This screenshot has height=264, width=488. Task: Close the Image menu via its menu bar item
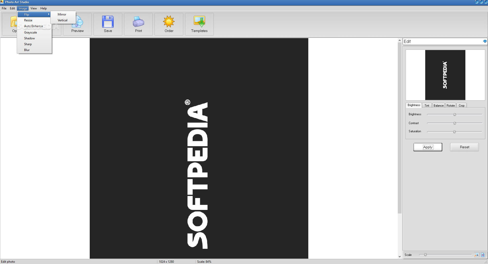pyautogui.click(x=23, y=8)
